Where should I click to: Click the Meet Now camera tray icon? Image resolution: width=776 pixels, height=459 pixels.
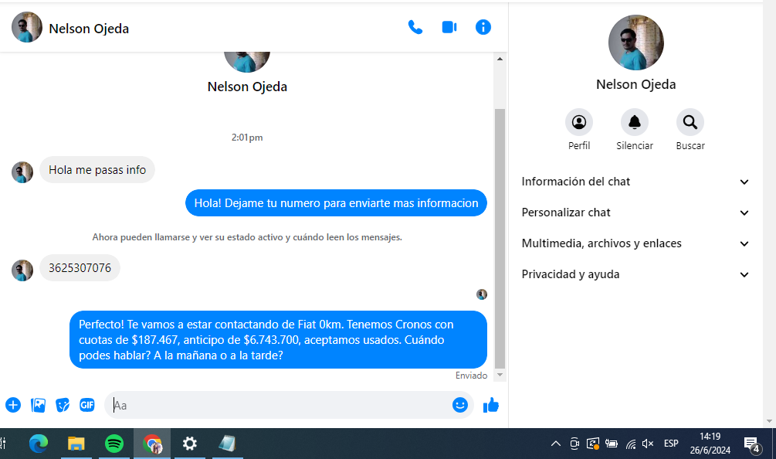[x=574, y=444]
